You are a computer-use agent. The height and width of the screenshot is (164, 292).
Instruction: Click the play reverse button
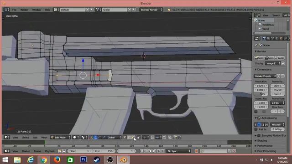[x=150, y=151]
